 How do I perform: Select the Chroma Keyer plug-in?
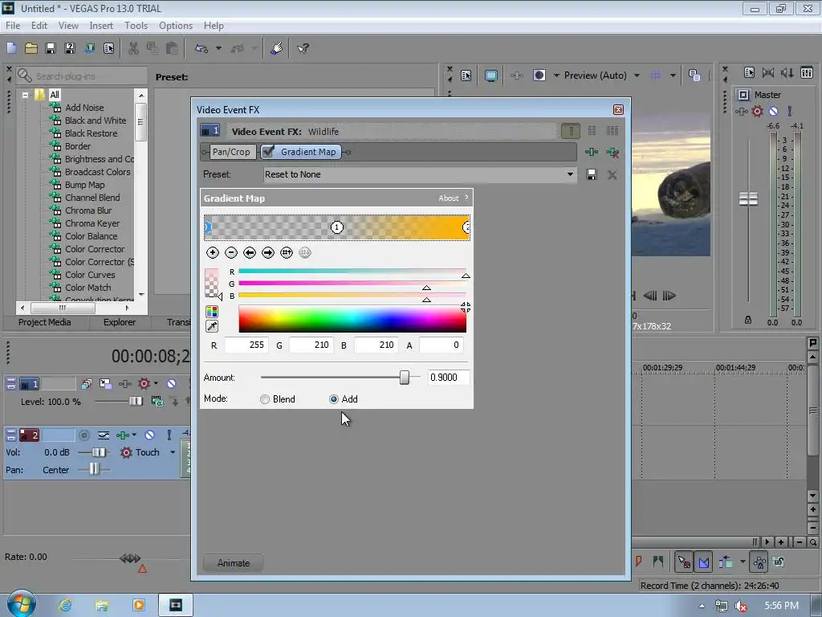click(92, 223)
